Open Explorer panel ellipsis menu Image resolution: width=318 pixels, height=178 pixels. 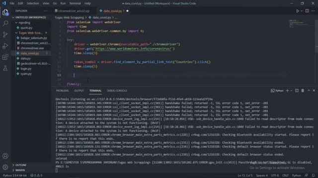(x=46, y=11)
